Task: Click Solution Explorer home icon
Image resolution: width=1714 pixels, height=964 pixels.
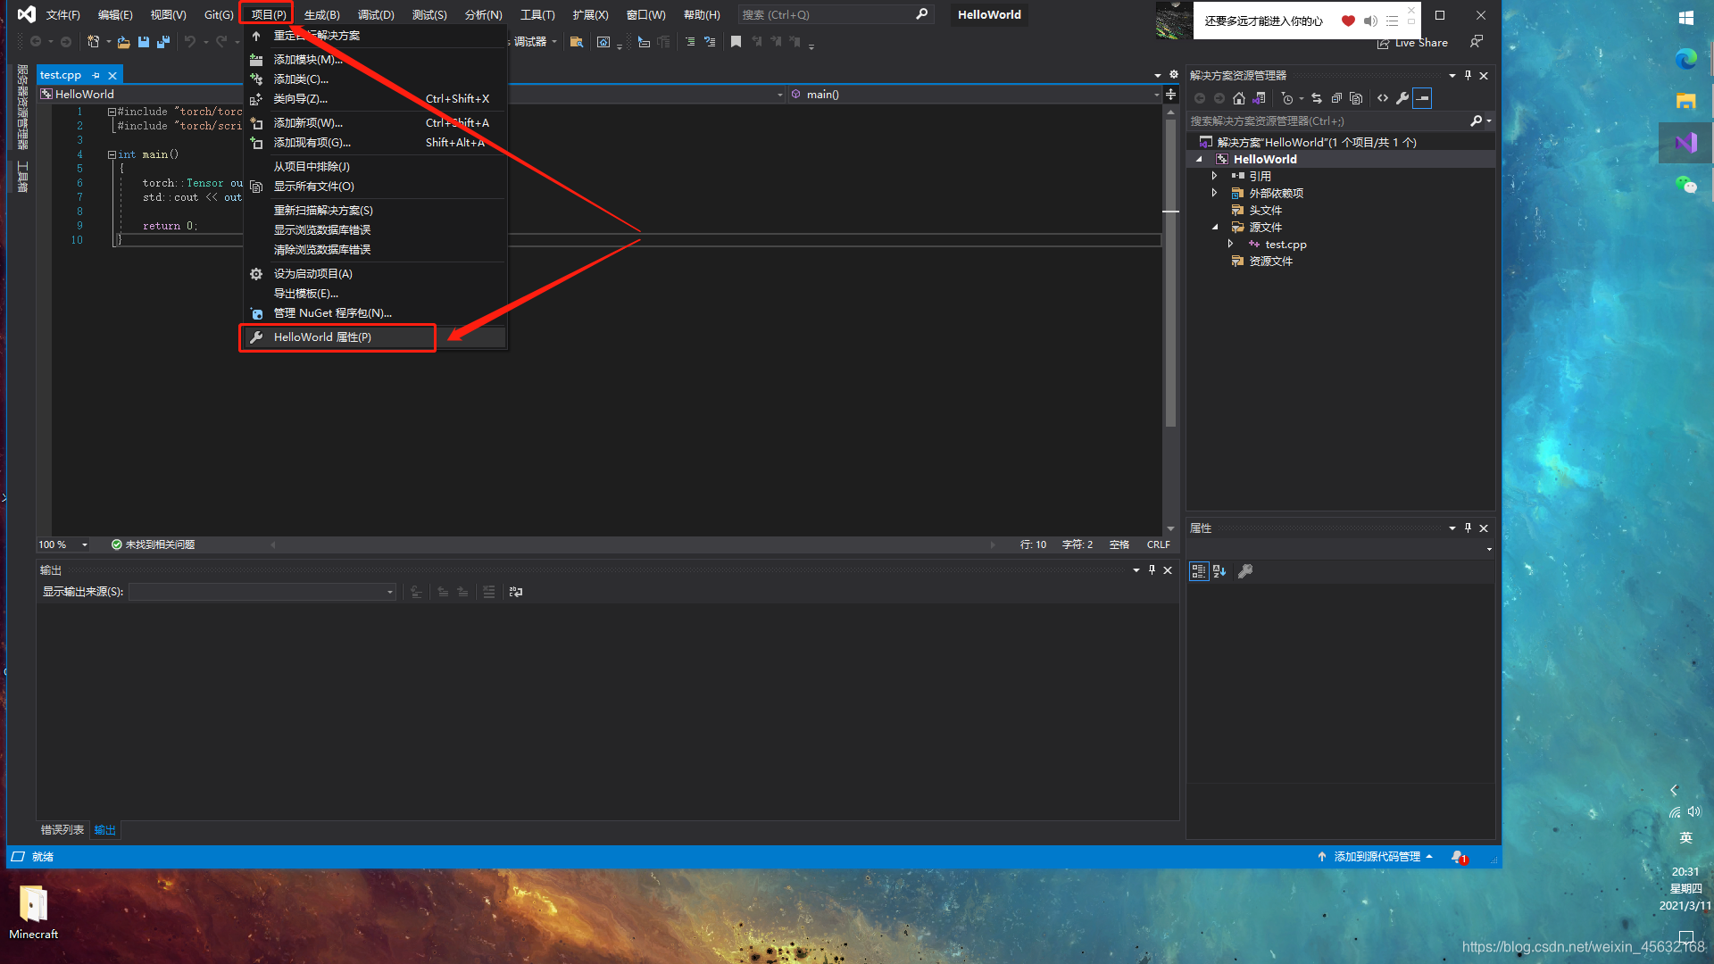Action: point(1239,98)
